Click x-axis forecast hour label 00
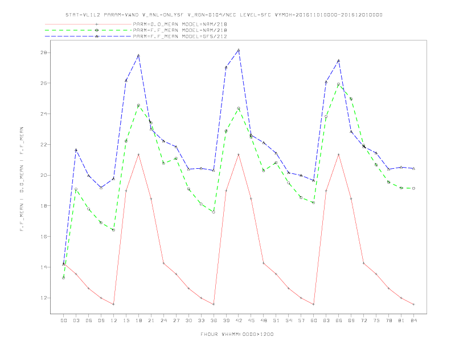 pyautogui.click(x=64, y=320)
